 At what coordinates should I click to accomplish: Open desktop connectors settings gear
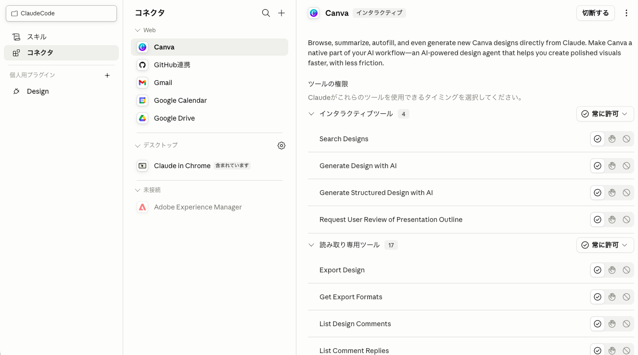coord(281,146)
